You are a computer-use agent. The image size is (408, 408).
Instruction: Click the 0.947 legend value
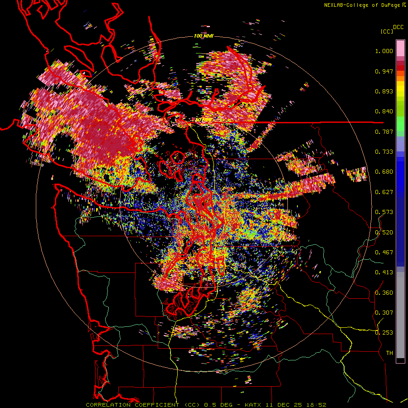click(384, 71)
